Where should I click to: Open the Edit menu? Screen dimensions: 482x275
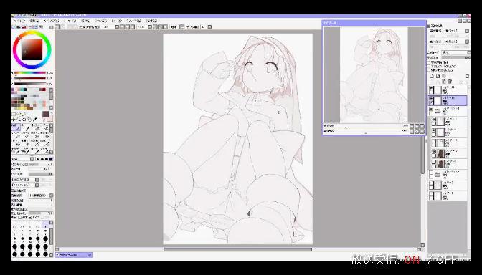34,21
